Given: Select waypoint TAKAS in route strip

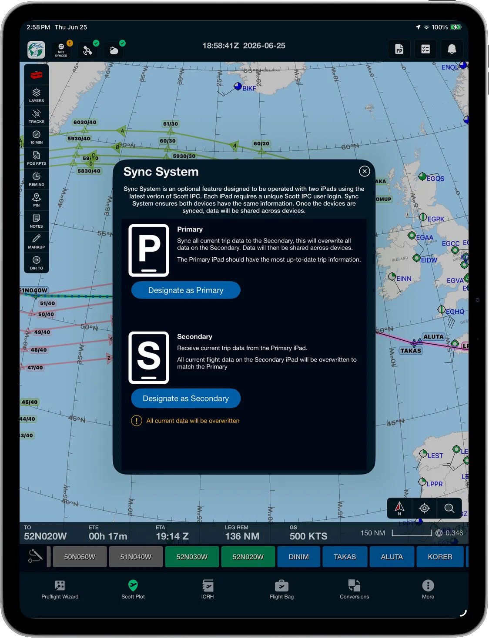Looking at the screenshot, I should point(345,557).
